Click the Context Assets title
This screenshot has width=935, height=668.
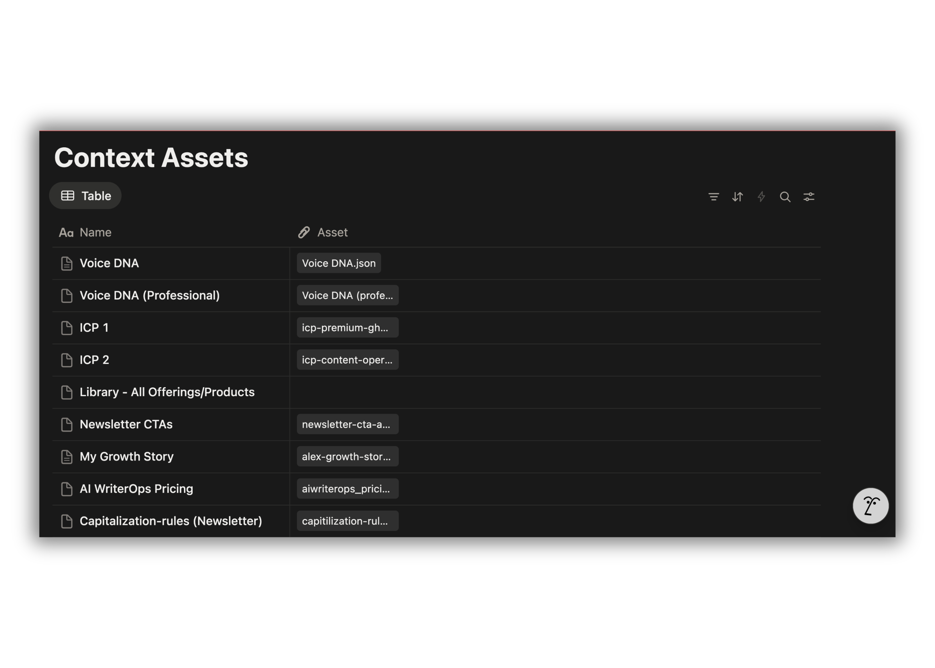[151, 158]
